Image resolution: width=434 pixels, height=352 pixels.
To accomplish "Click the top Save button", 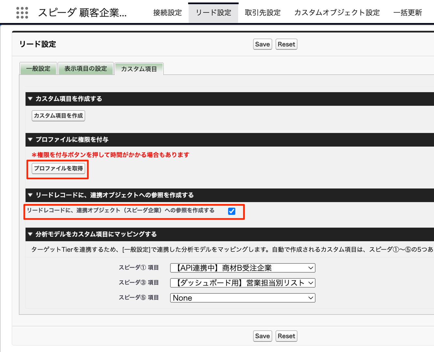I will 262,44.
